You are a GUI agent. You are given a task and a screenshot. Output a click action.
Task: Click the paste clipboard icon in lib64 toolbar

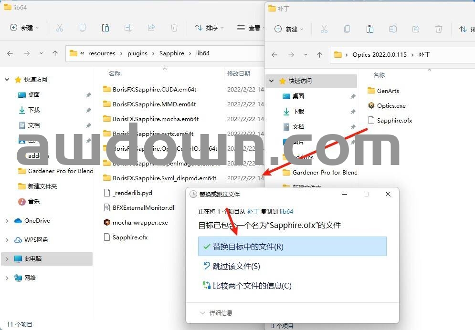[x=106, y=28]
